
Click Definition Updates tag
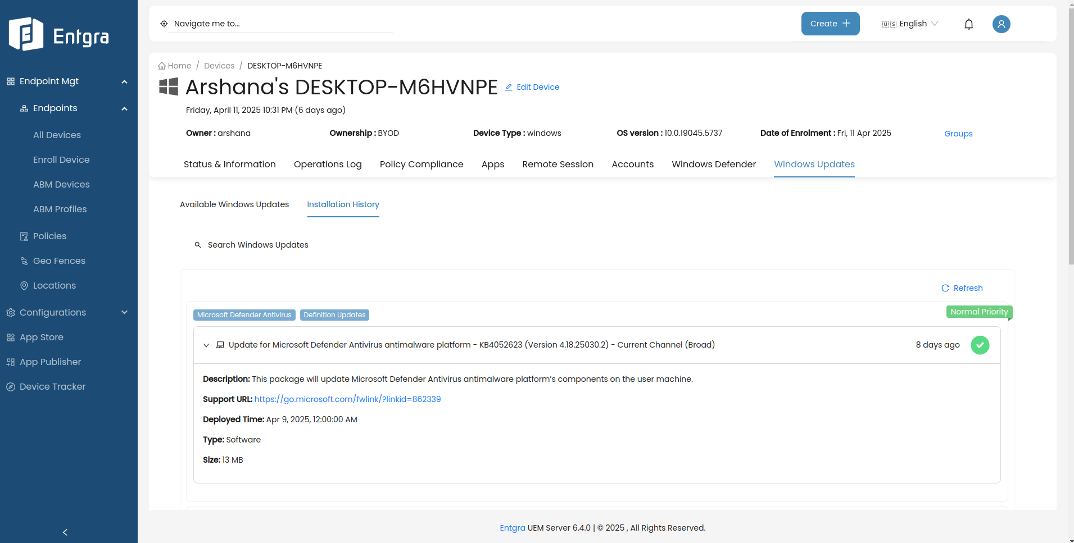pyautogui.click(x=334, y=315)
